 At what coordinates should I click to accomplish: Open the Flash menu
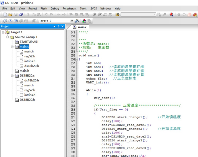(44, 9)
